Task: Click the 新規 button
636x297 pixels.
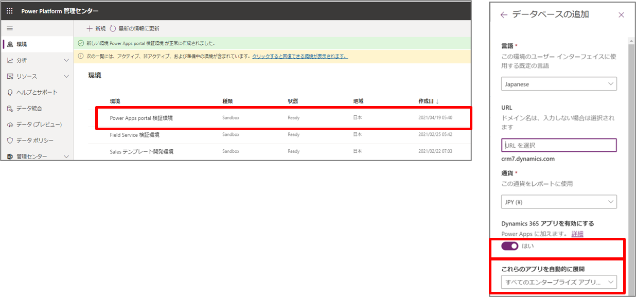Action: [96, 28]
